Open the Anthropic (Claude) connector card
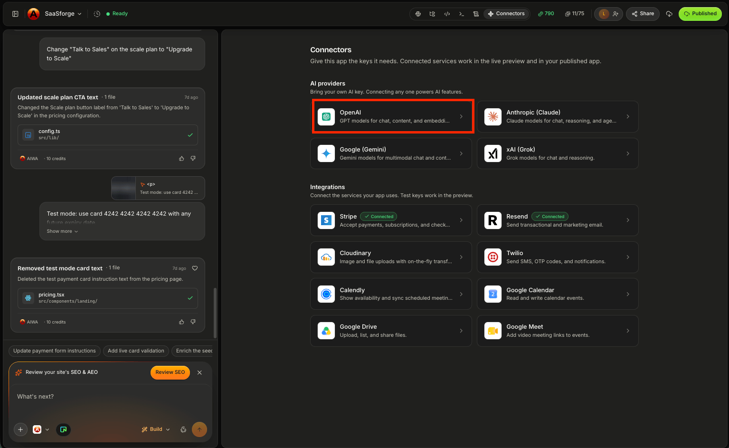This screenshot has width=729, height=448. [x=558, y=116]
